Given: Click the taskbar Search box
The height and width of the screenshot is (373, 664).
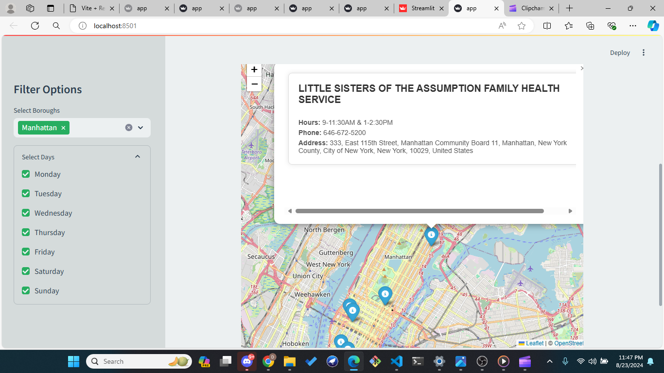Looking at the screenshot, I should tap(139, 361).
